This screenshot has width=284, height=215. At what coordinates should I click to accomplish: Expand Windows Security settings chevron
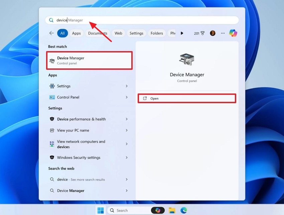click(x=127, y=158)
